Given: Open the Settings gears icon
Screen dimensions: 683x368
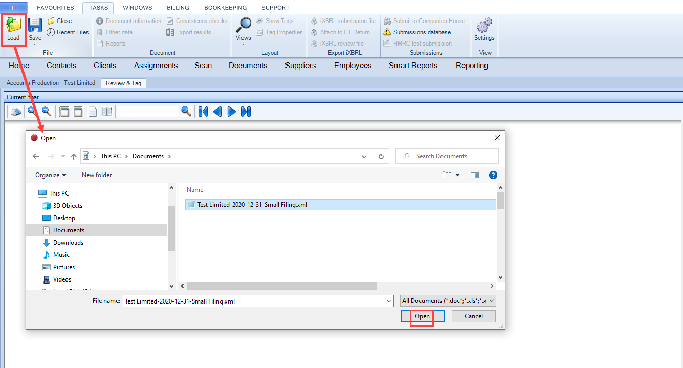Looking at the screenshot, I should click(x=484, y=25).
